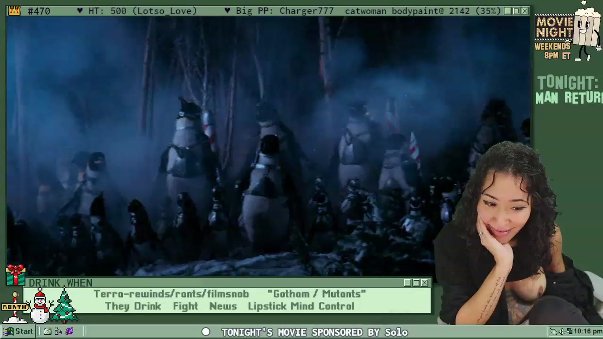Screen dimensions: 603x339
Task: Click the gold crown icon in title bar
Action: click(14, 11)
